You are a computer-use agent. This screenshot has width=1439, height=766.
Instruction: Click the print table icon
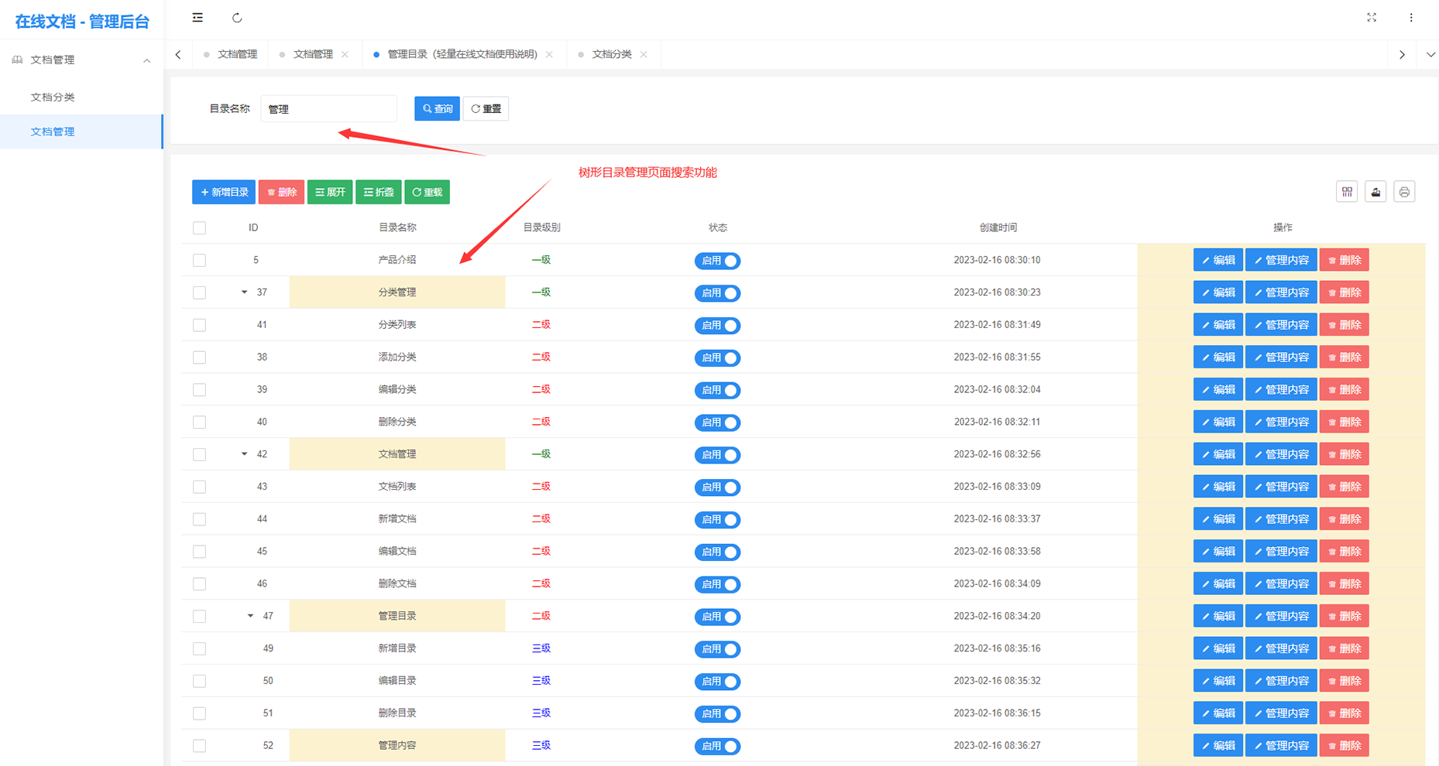1403,192
